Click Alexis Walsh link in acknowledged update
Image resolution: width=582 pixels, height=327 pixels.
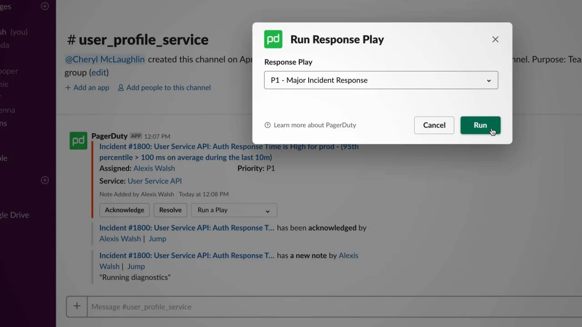click(x=120, y=238)
